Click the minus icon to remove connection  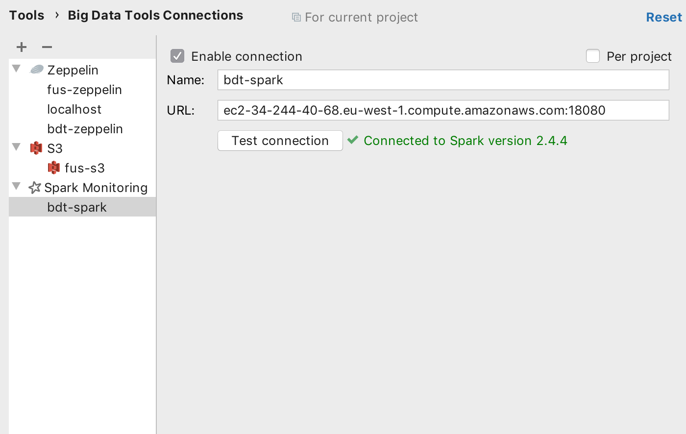pyautogui.click(x=47, y=47)
